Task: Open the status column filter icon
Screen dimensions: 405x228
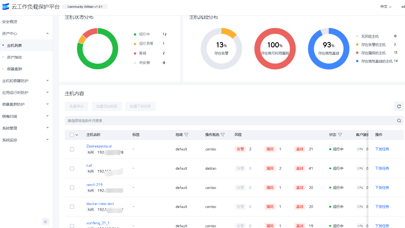Action: (x=340, y=135)
